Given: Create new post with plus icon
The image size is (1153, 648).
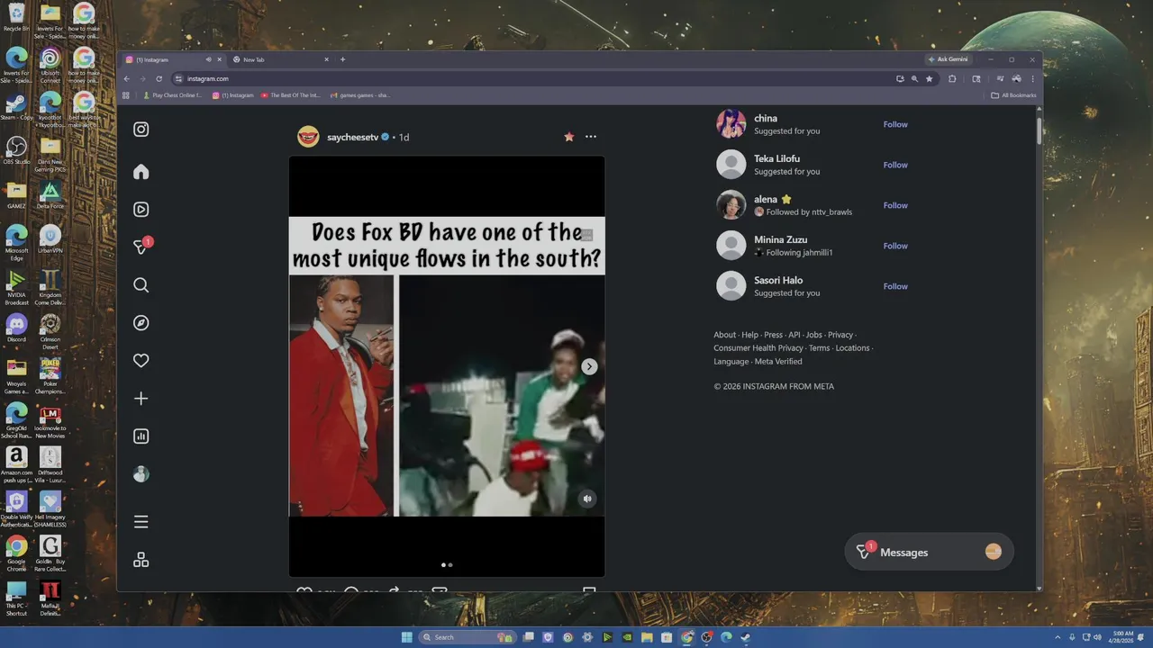Looking at the screenshot, I should tap(141, 399).
